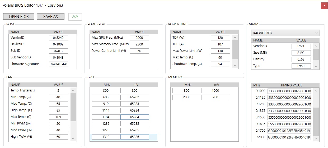
Task: Click the VRAM properties scroll down arrow
Action: click(x=316, y=67)
